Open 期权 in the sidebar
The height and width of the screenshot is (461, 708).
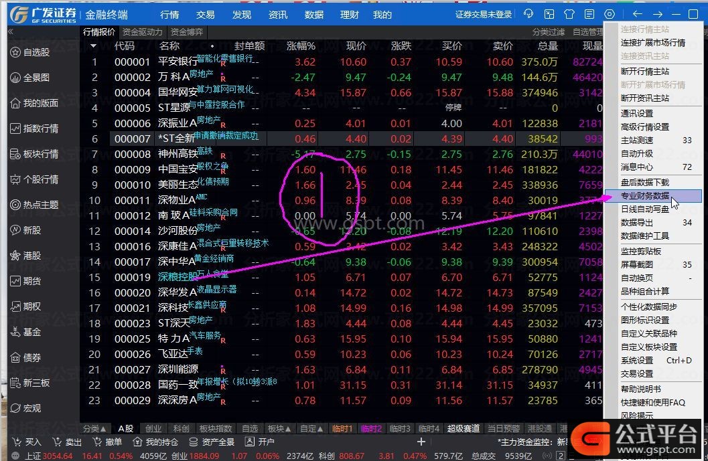point(25,306)
